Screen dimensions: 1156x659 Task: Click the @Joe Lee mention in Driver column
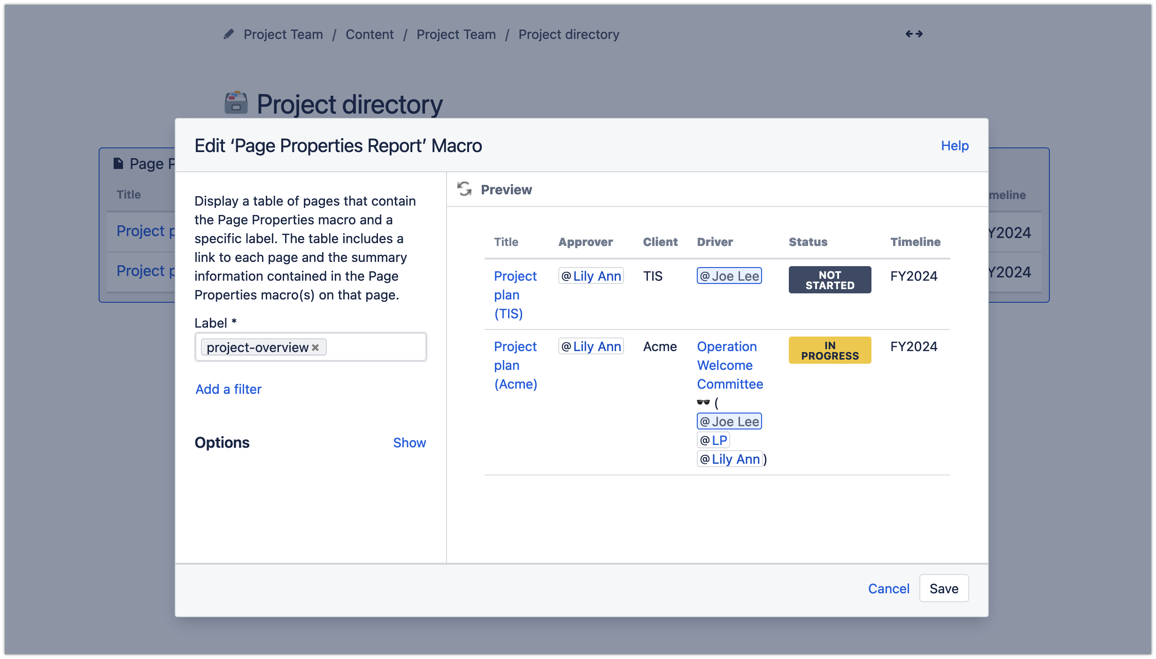point(729,276)
